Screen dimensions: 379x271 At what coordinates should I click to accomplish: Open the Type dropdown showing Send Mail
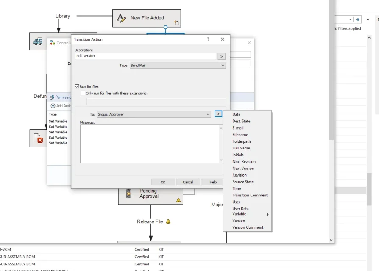pyautogui.click(x=178, y=66)
